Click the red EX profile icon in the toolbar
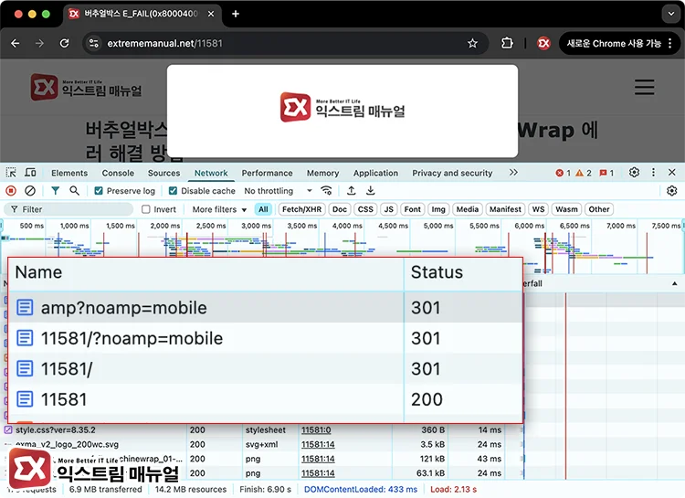Viewport: 685px width, 498px height. (543, 43)
